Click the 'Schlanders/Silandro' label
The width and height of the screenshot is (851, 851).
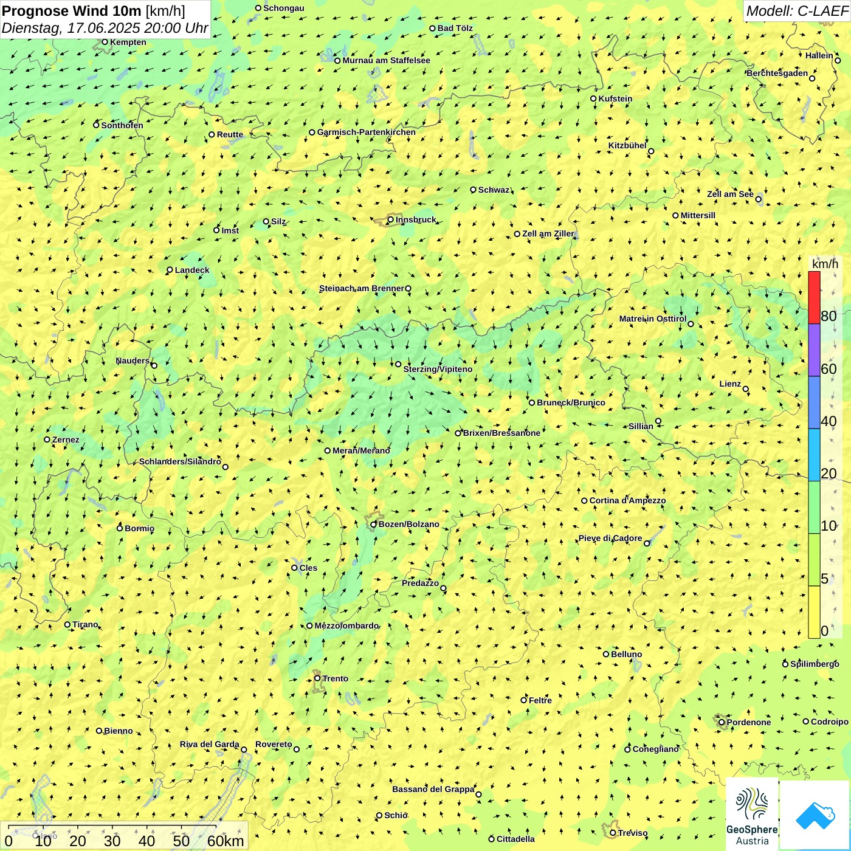point(180,461)
